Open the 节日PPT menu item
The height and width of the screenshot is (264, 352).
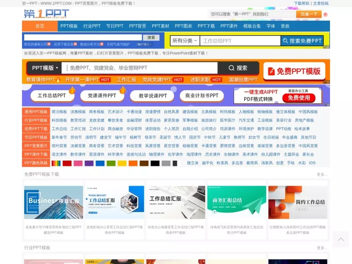coord(115,26)
